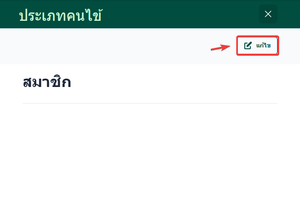Click the empty white area below the divider
Image resolution: width=300 pixels, height=211 pixels.
pos(150,158)
